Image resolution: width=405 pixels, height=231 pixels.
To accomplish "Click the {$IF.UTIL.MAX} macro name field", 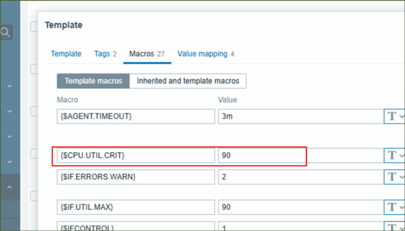I will (x=136, y=207).
